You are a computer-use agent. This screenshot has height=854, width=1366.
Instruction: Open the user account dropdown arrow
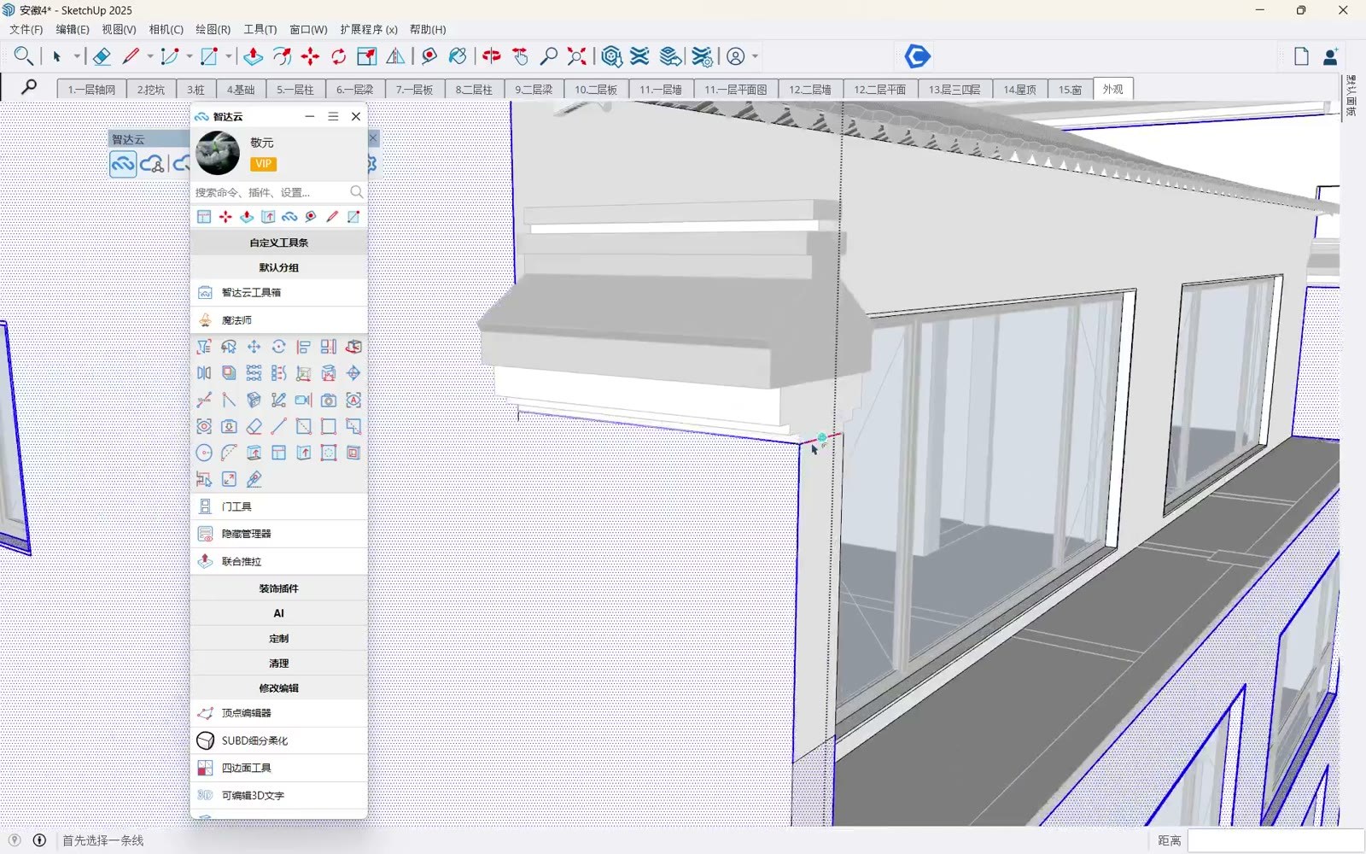(x=755, y=56)
